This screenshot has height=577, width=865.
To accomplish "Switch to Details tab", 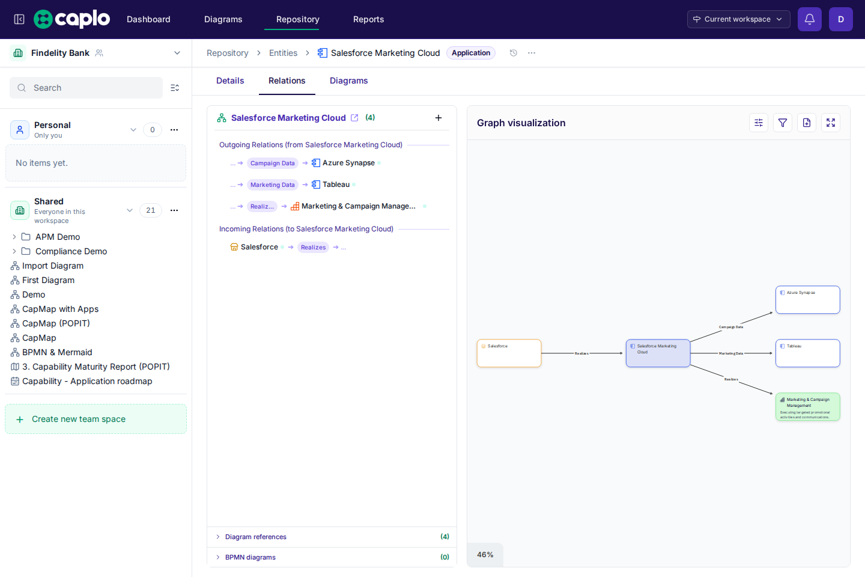I will pyautogui.click(x=230, y=81).
